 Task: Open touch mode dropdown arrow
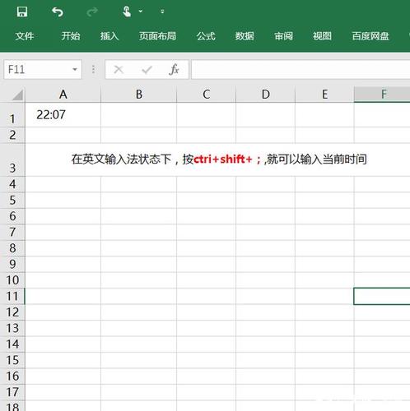click(x=141, y=12)
